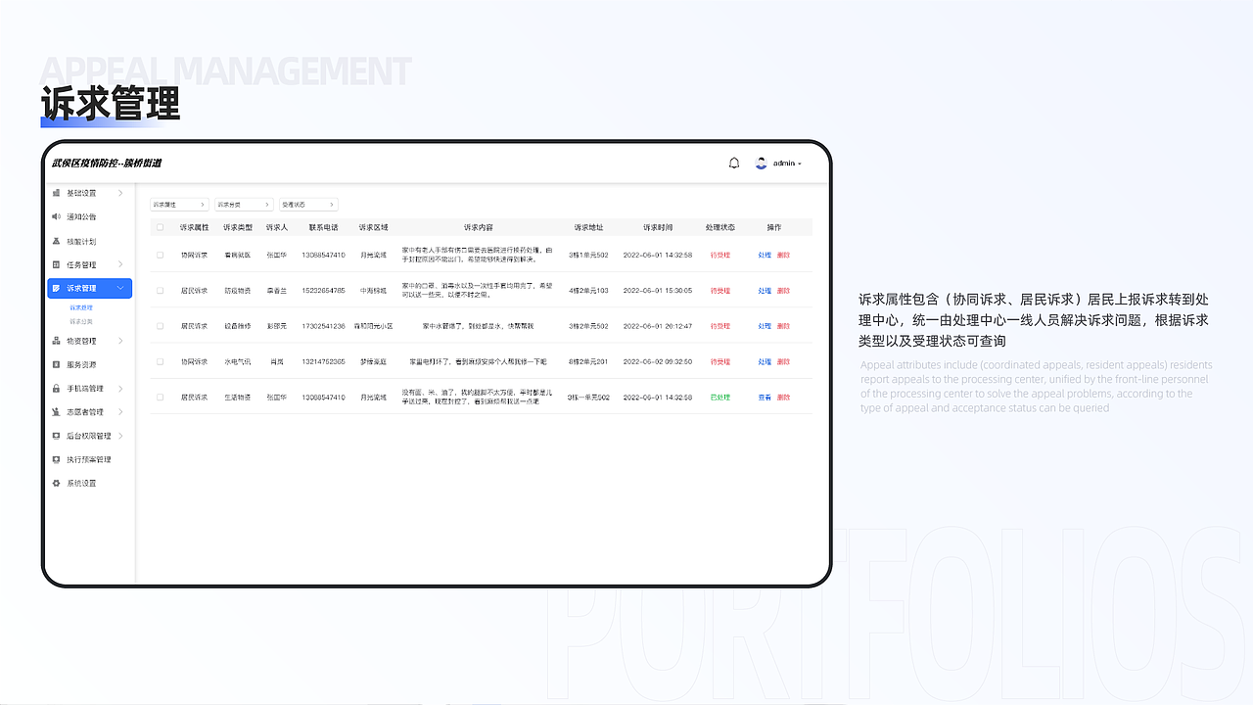Expand the 基础设置 menu chevron
The height and width of the screenshot is (705, 1253).
click(x=120, y=193)
